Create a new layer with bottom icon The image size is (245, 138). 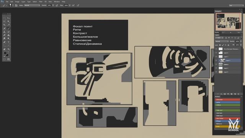[x=235, y=94]
